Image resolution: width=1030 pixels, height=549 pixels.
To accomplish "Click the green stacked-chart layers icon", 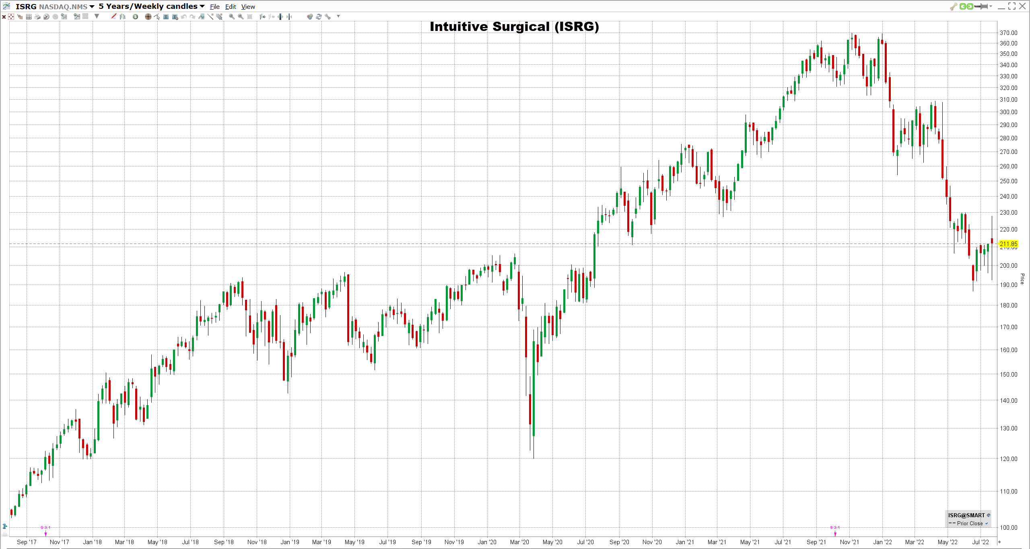I will (201, 17).
